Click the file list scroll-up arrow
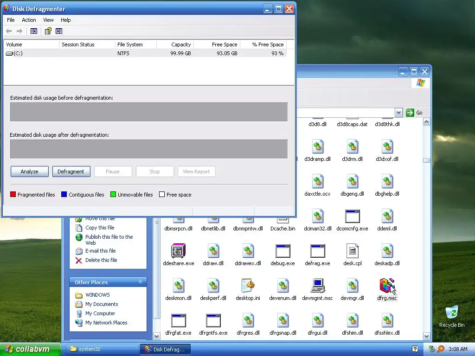The image size is (475, 356). click(427, 122)
